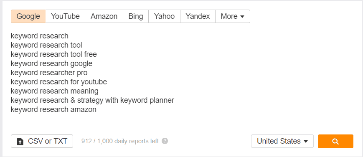Screen dimensions: 363x157
Task: Switch to the YouTube tab
Action: point(65,16)
